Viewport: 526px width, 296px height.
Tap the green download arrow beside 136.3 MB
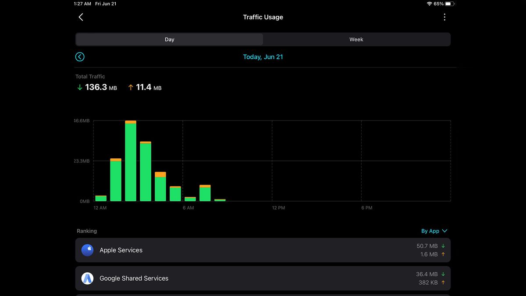pos(79,87)
